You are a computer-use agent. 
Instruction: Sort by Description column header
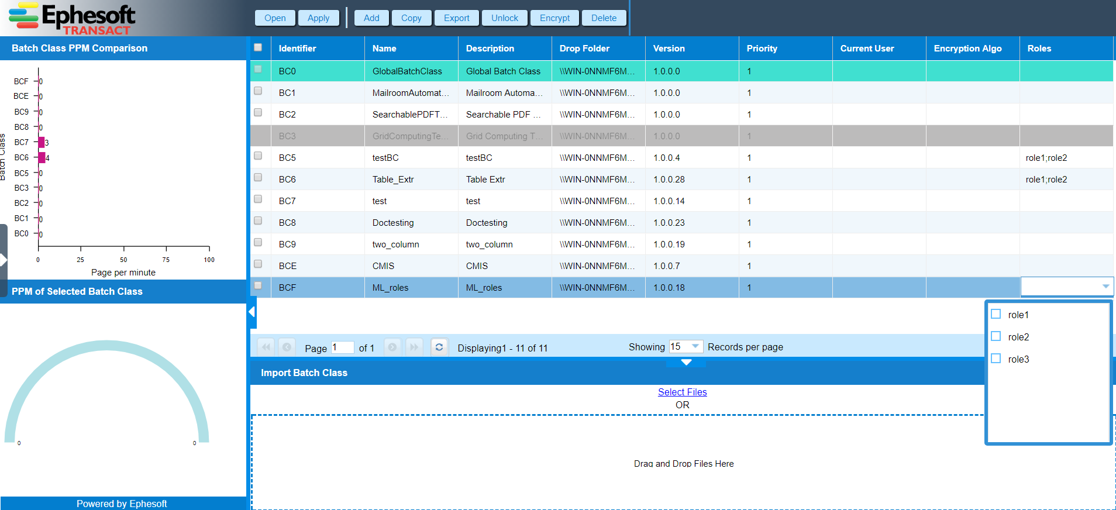[x=505, y=48]
